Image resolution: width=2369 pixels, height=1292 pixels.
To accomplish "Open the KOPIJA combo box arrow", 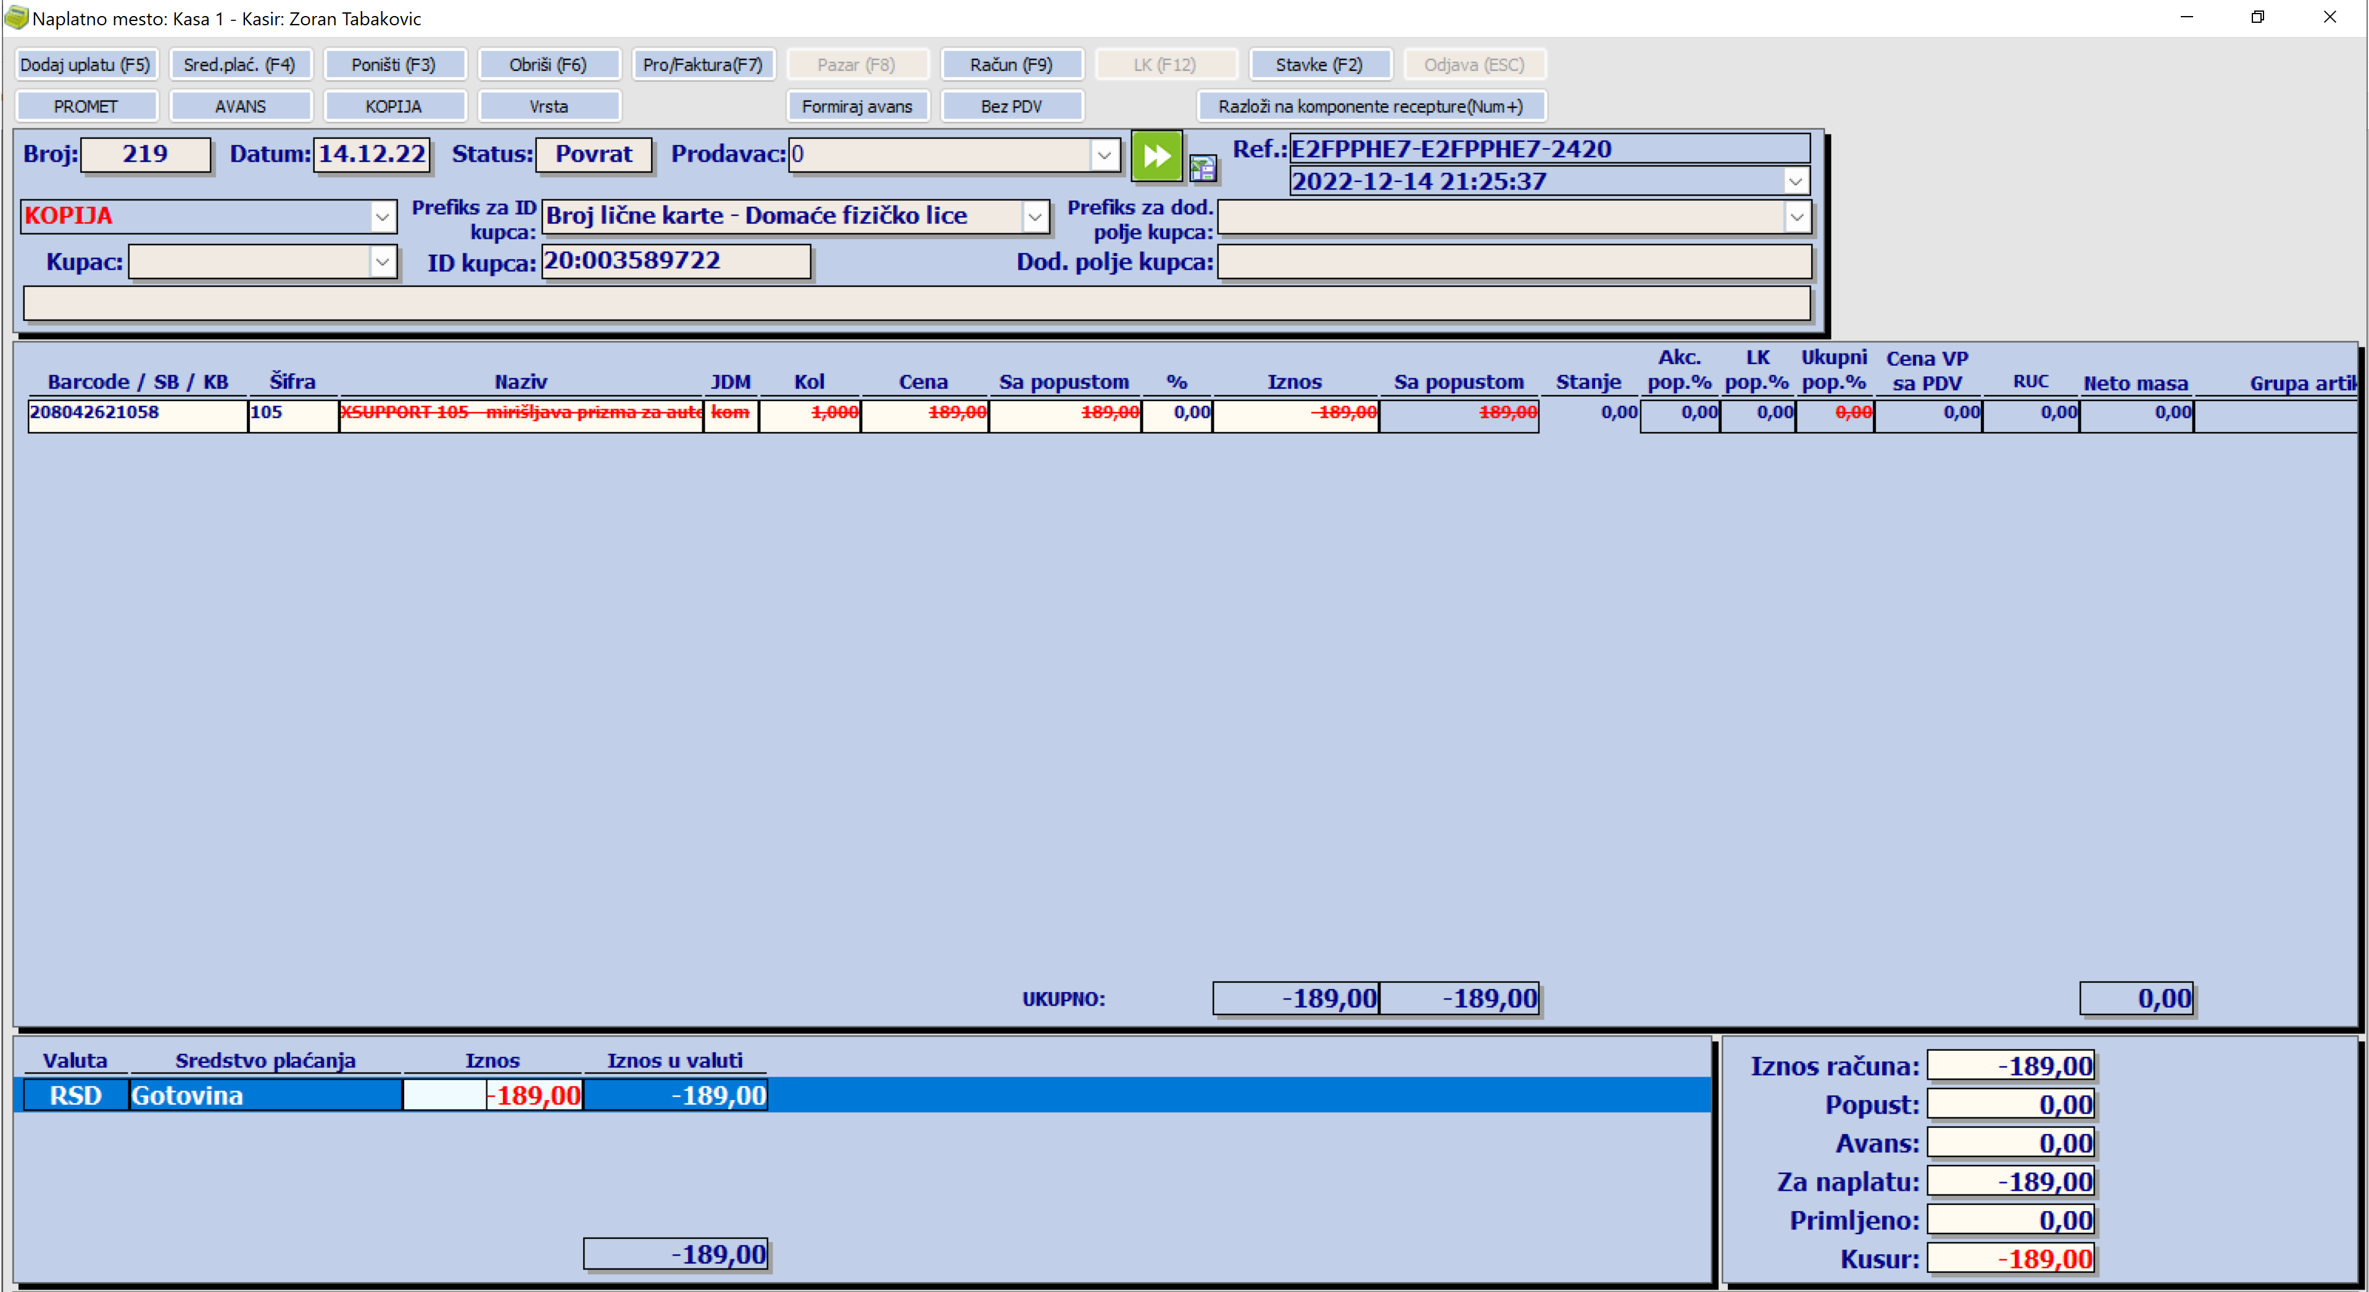I will (x=383, y=217).
